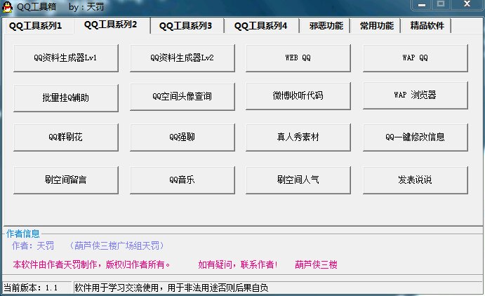Launch QQ资料生成器Lv1

[66, 58]
